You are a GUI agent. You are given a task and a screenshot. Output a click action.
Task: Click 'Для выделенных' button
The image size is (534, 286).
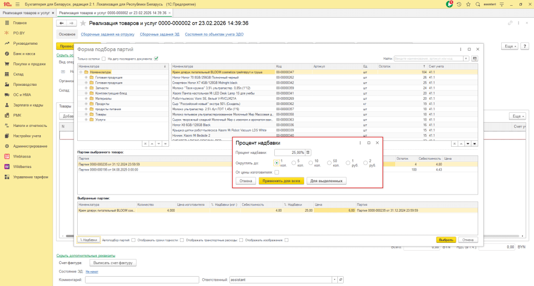click(326, 181)
